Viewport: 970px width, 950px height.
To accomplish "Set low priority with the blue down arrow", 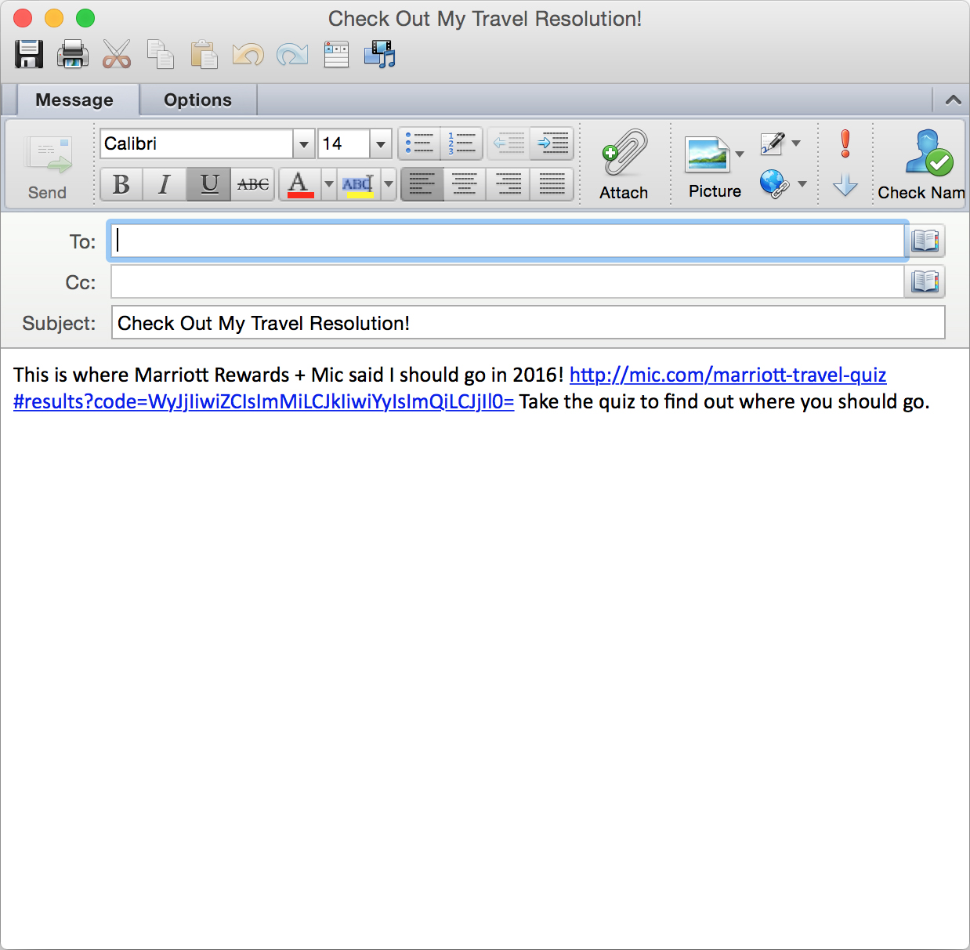I will (x=845, y=185).
